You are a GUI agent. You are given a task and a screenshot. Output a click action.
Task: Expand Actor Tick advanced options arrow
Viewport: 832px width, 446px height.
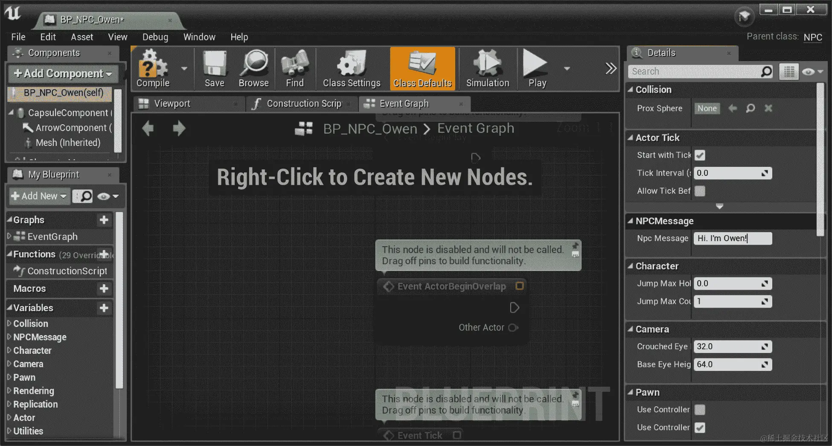point(719,207)
